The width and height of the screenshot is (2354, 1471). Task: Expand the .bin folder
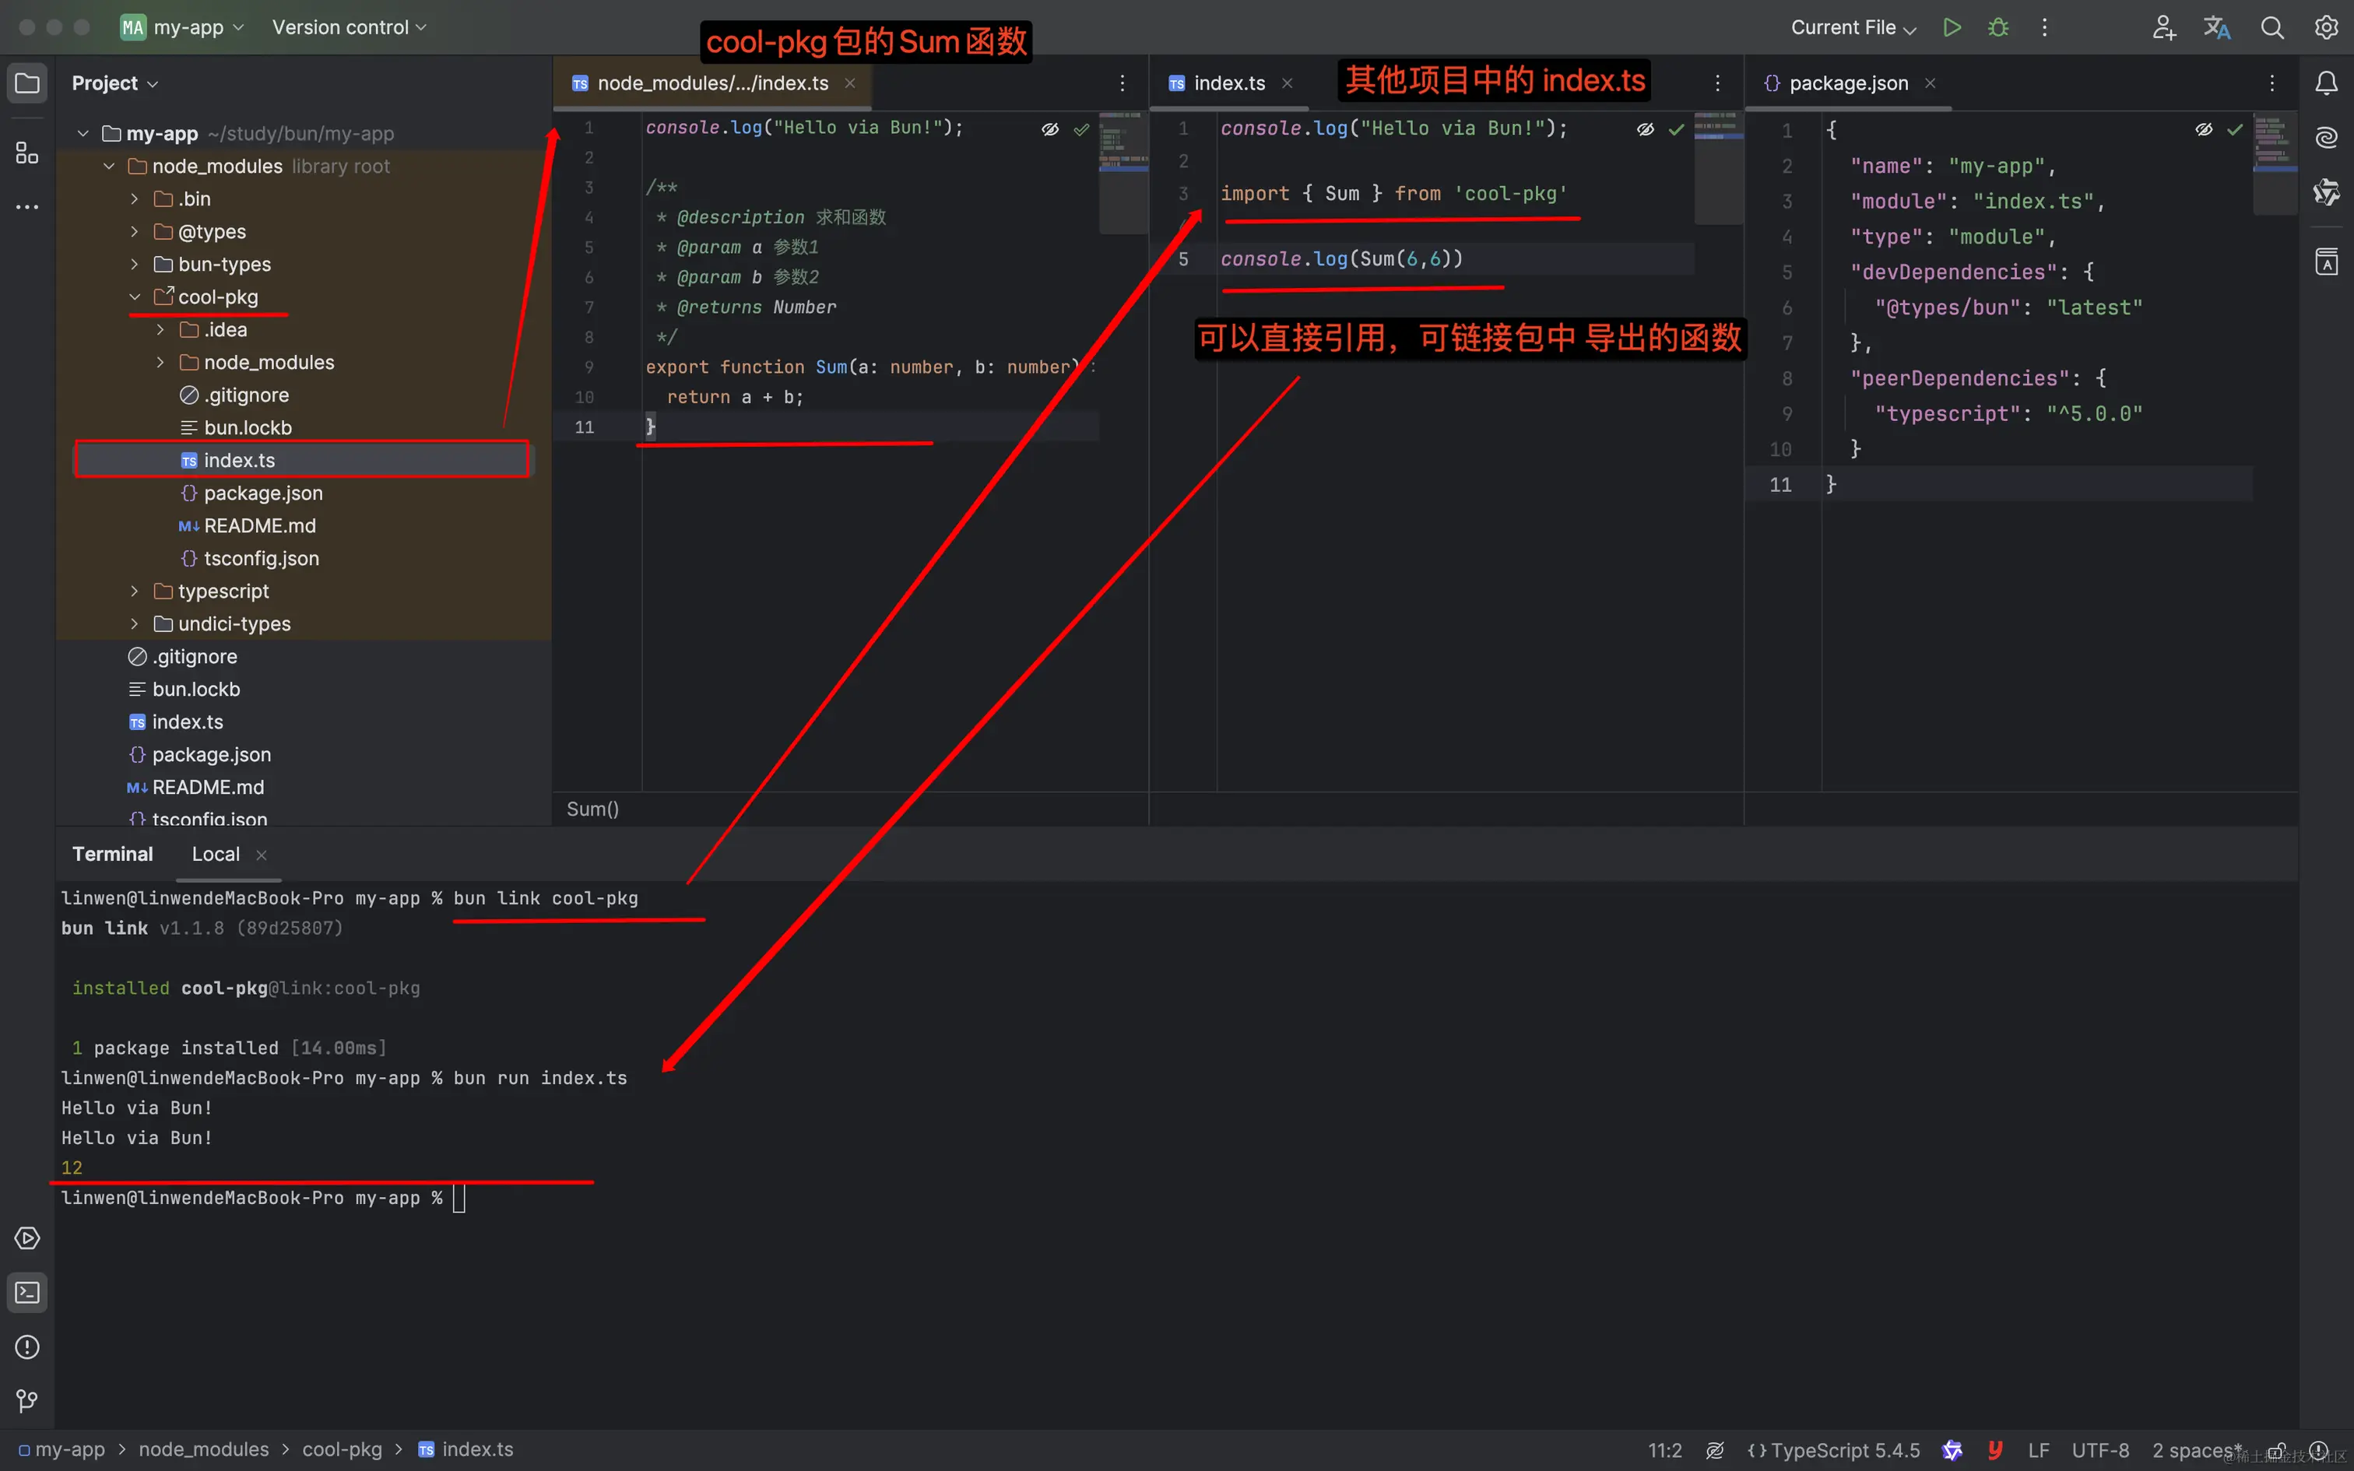click(x=134, y=198)
